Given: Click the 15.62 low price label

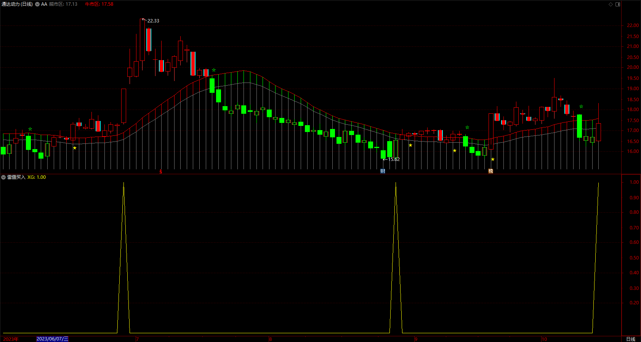Looking at the screenshot, I should click(394, 159).
